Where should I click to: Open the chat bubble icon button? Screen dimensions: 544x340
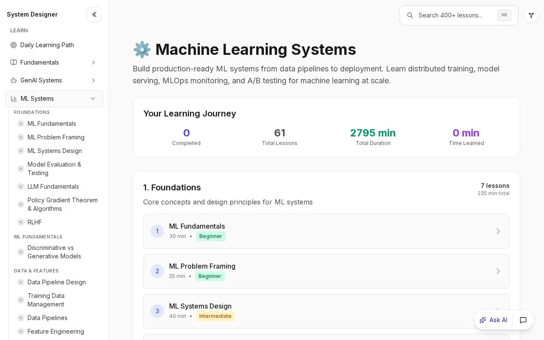523,320
